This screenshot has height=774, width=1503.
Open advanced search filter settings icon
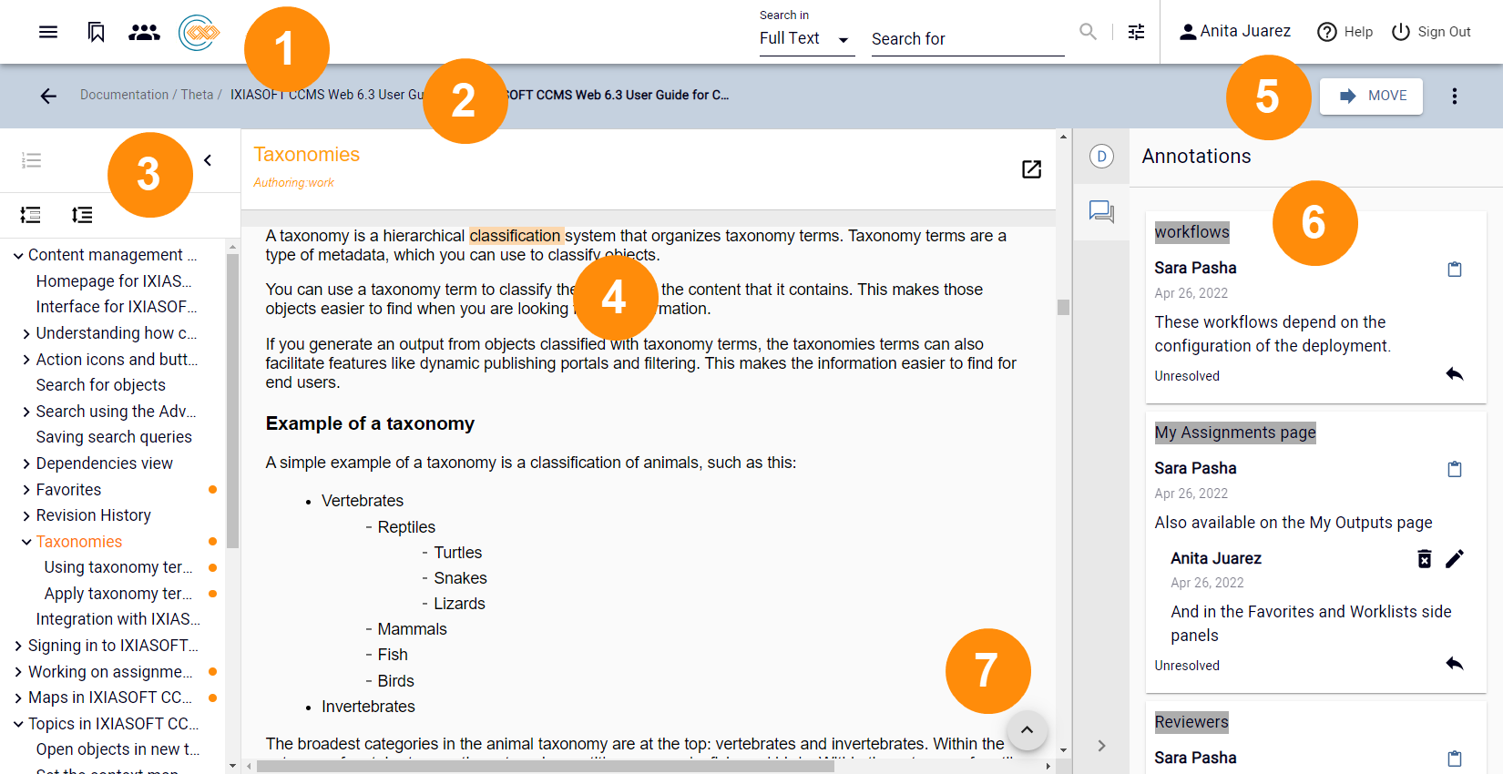click(x=1136, y=32)
